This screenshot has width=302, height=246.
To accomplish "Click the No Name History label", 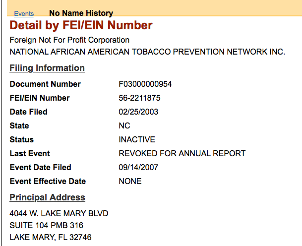I will [x=81, y=13].
